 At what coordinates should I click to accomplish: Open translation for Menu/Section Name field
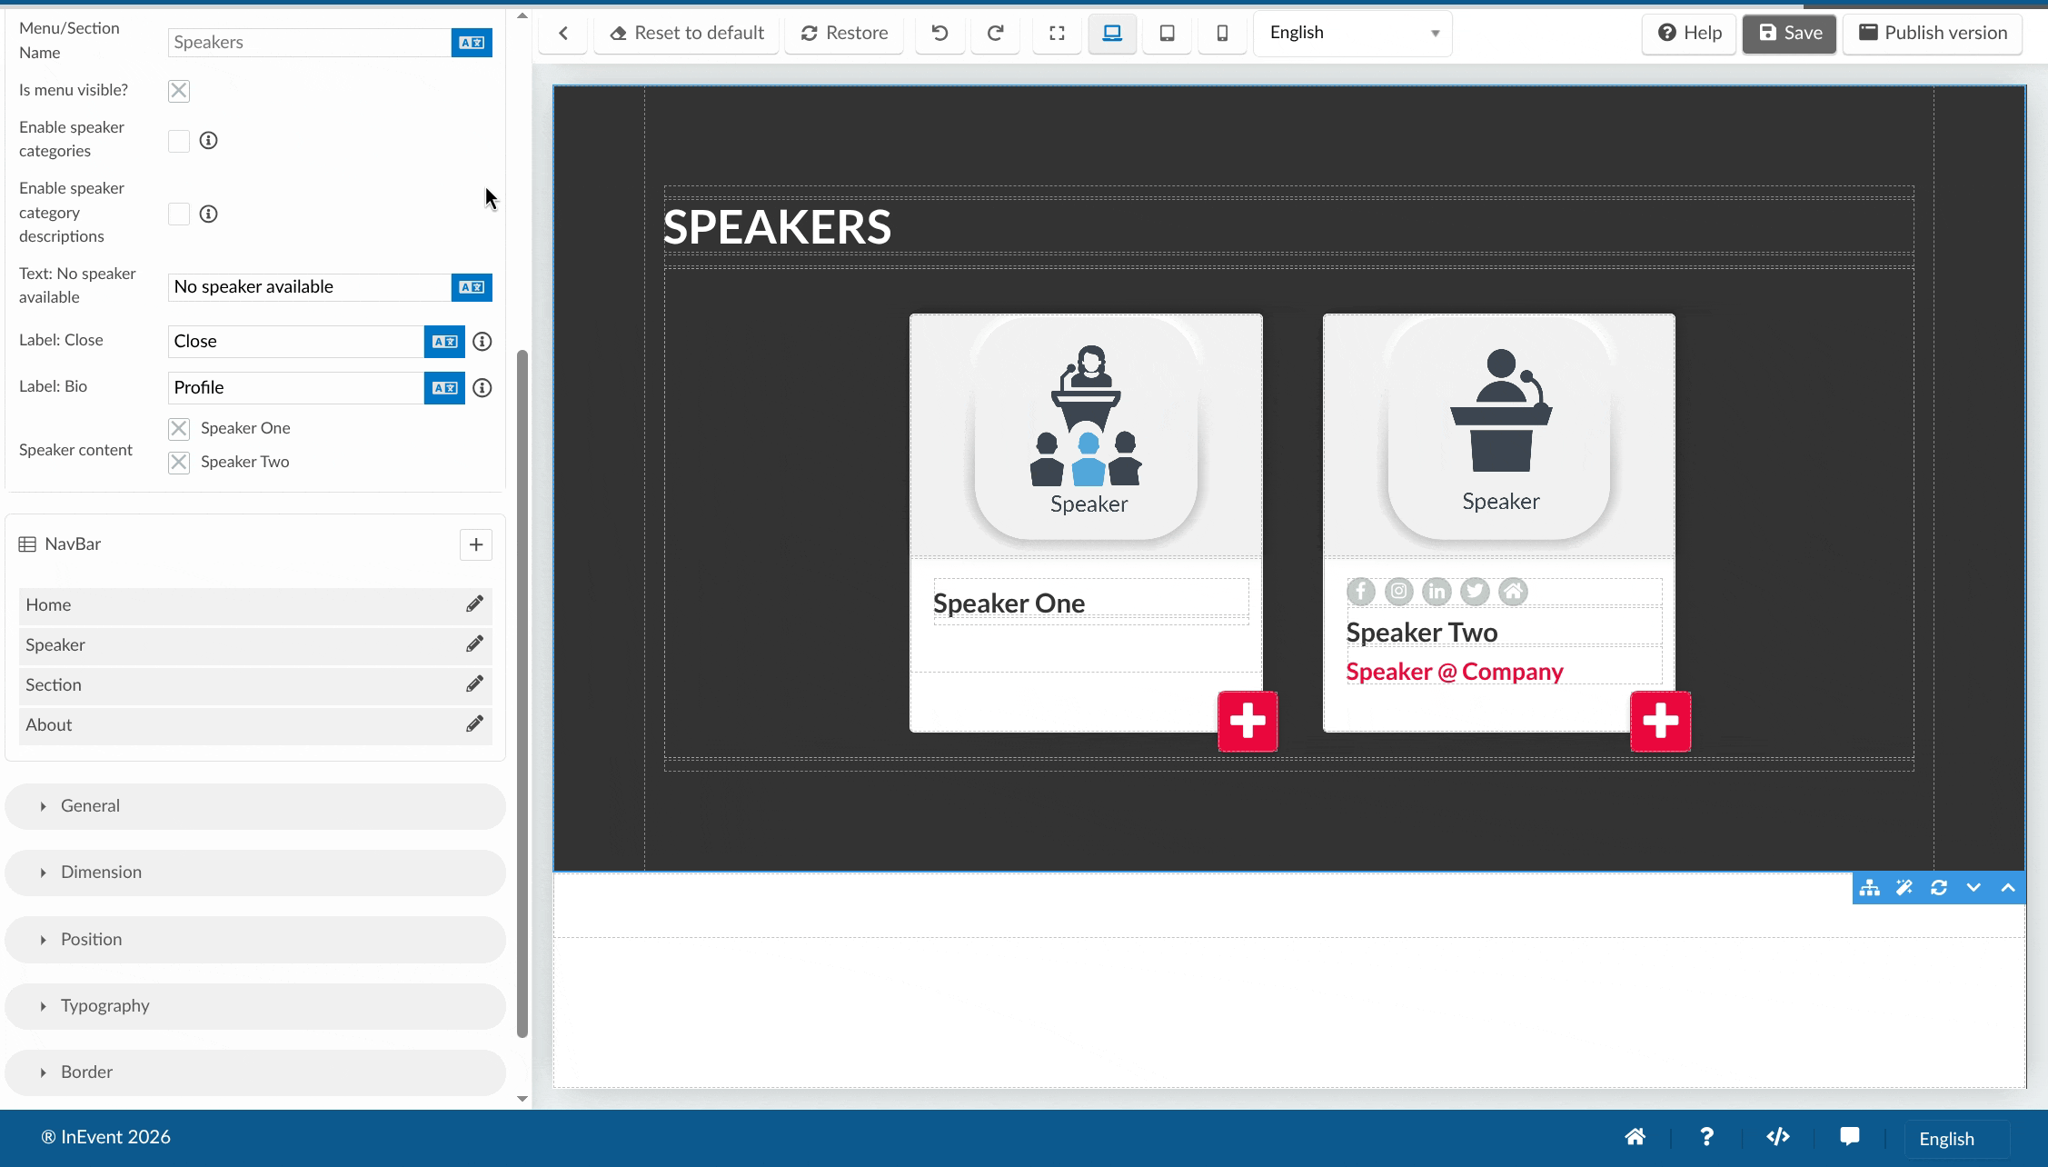pos(472,43)
